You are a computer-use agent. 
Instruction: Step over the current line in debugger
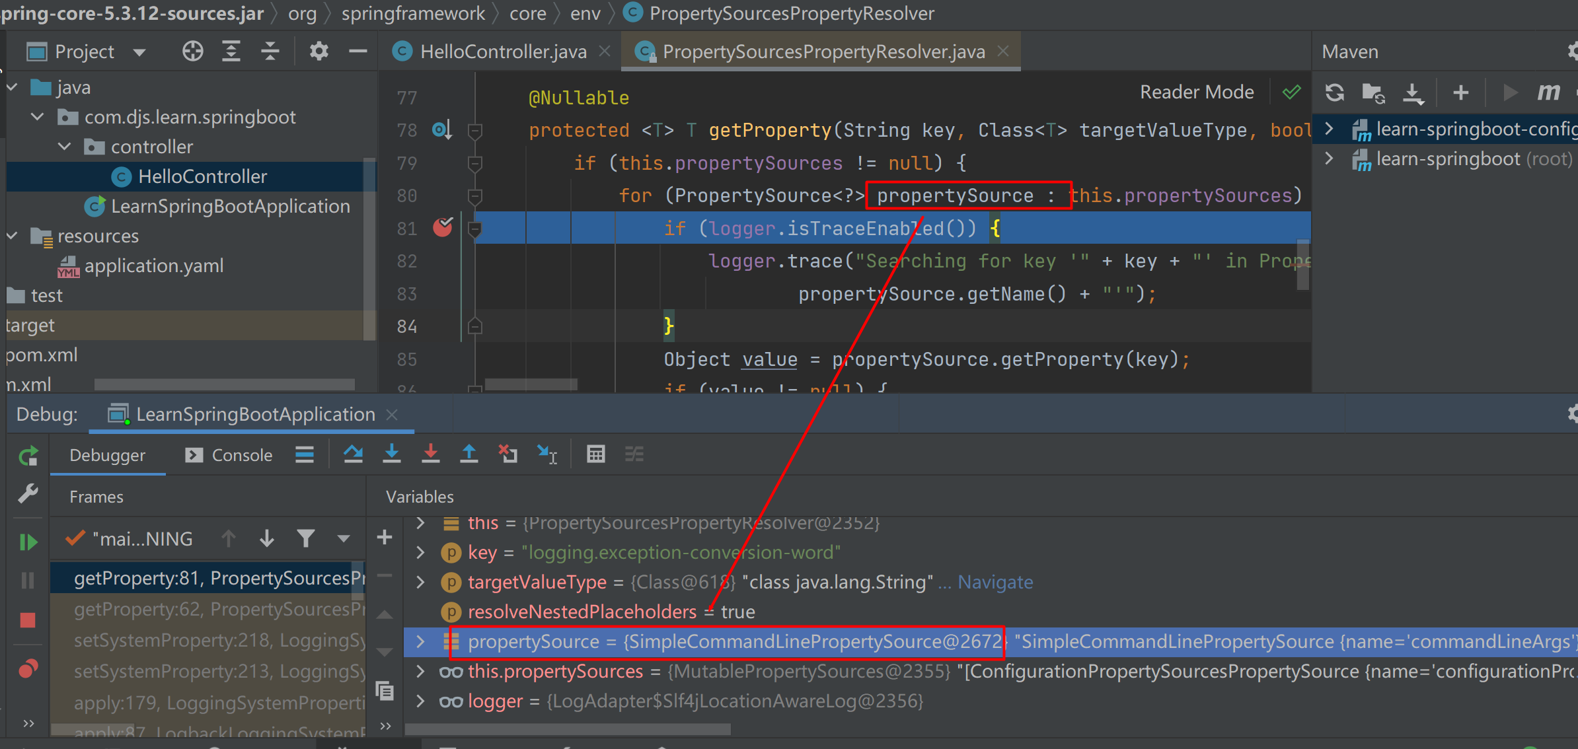[x=354, y=454]
